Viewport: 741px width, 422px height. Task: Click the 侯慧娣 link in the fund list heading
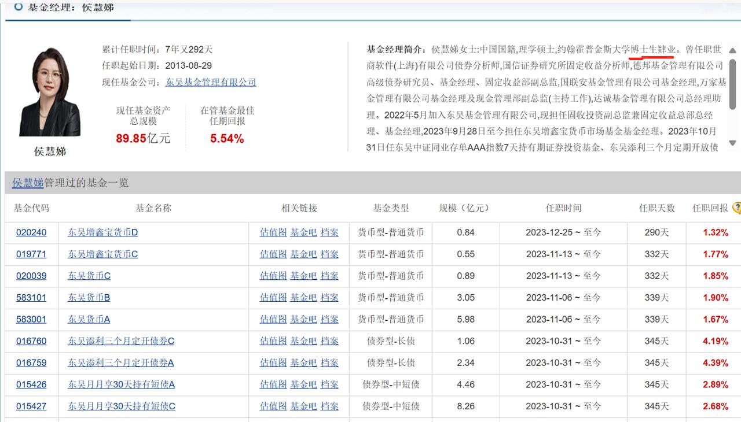click(28, 183)
